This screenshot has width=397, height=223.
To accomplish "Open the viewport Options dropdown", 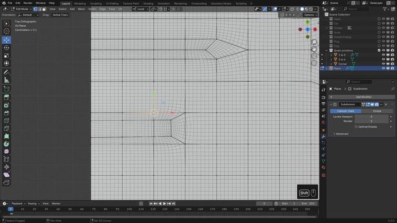I will click(310, 15).
